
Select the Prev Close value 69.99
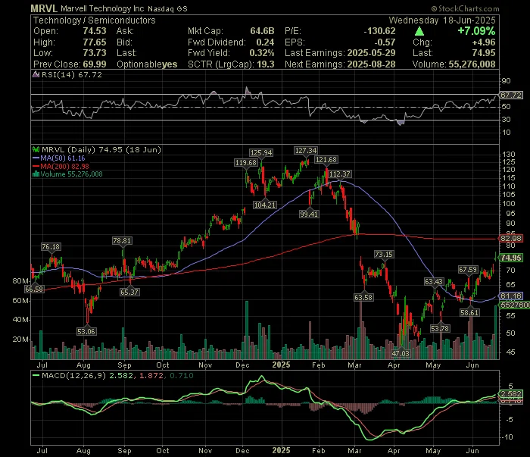[95, 64]
